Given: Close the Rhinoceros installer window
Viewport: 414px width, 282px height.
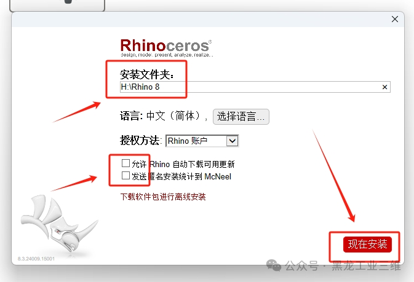Looking at the screenshot, I should point(395,19).
